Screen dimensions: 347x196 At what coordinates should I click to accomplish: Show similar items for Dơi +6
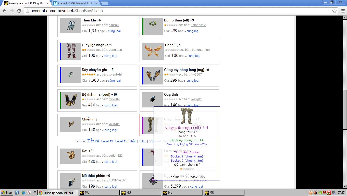[x=111, y=162]
